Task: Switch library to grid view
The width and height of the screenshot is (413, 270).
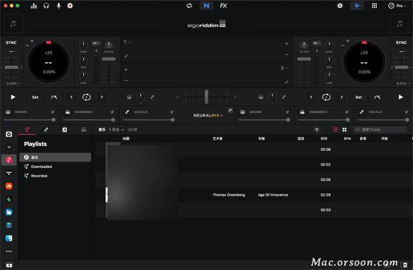Action: click(x=344, y=130)
